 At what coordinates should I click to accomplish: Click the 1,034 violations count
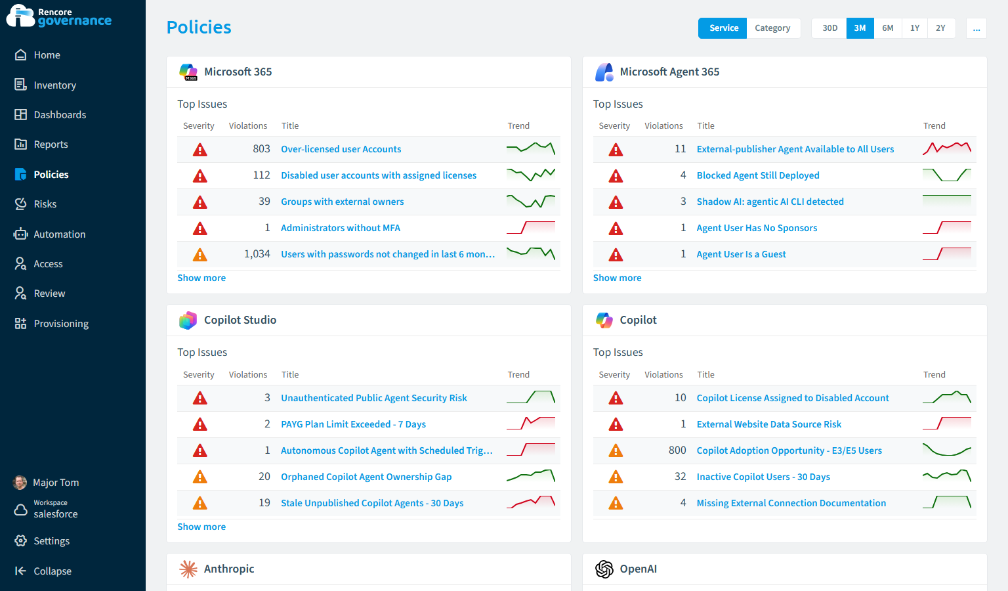(x=257, y=254)
